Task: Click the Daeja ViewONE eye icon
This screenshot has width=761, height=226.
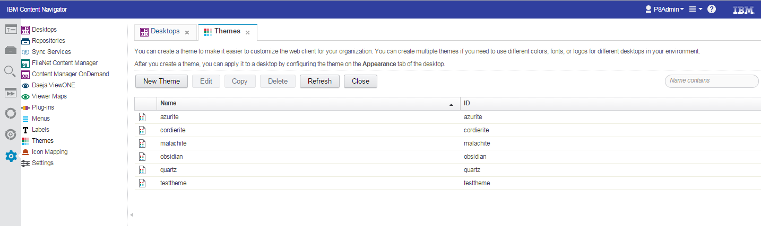Action: (x=25, y=85)
